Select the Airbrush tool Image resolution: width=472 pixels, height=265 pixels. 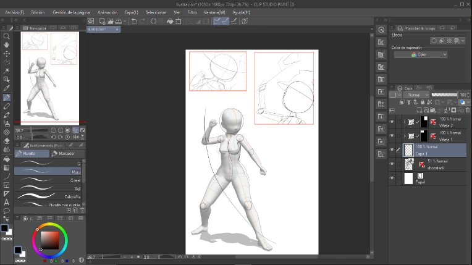point(6,124)
